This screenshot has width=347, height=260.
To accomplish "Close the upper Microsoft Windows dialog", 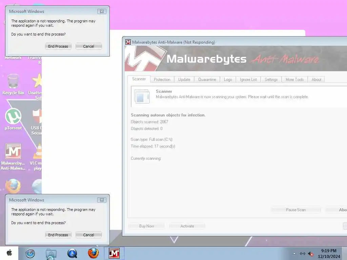I will (102, 11).
